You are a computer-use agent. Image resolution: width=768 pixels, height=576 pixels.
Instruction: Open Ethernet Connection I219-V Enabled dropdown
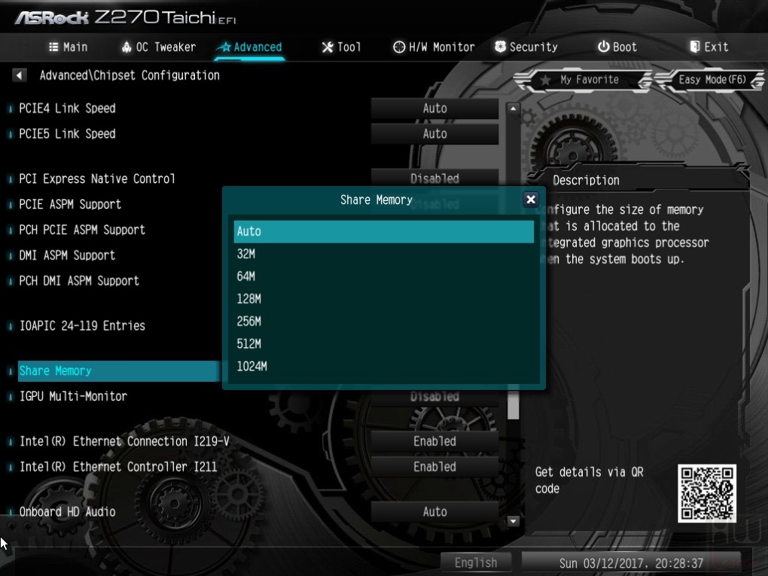pos(434,441)
